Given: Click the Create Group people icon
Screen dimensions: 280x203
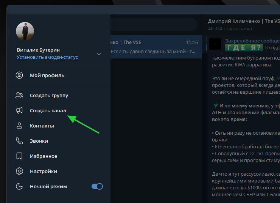Looking at the screenshot, I should (19, 95).
